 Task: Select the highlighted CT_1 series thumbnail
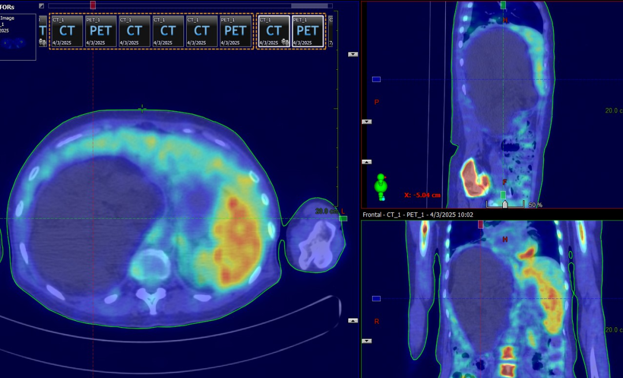[x=273, y=31]
